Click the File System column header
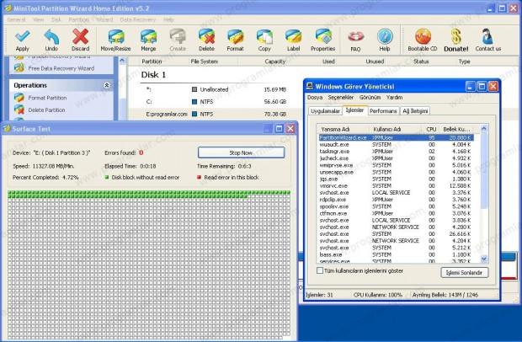This screenshot has width=522, height=342. pos(205,61)
